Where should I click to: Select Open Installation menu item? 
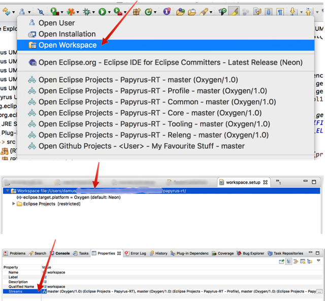(166, 34)
